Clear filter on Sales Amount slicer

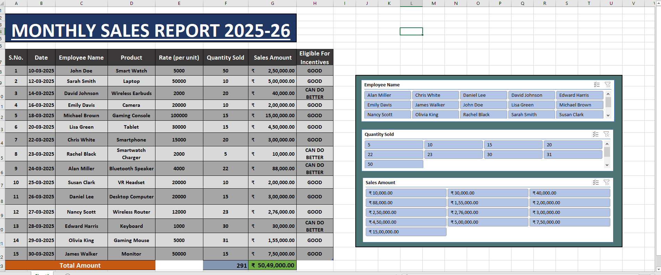tap(607, 182)
